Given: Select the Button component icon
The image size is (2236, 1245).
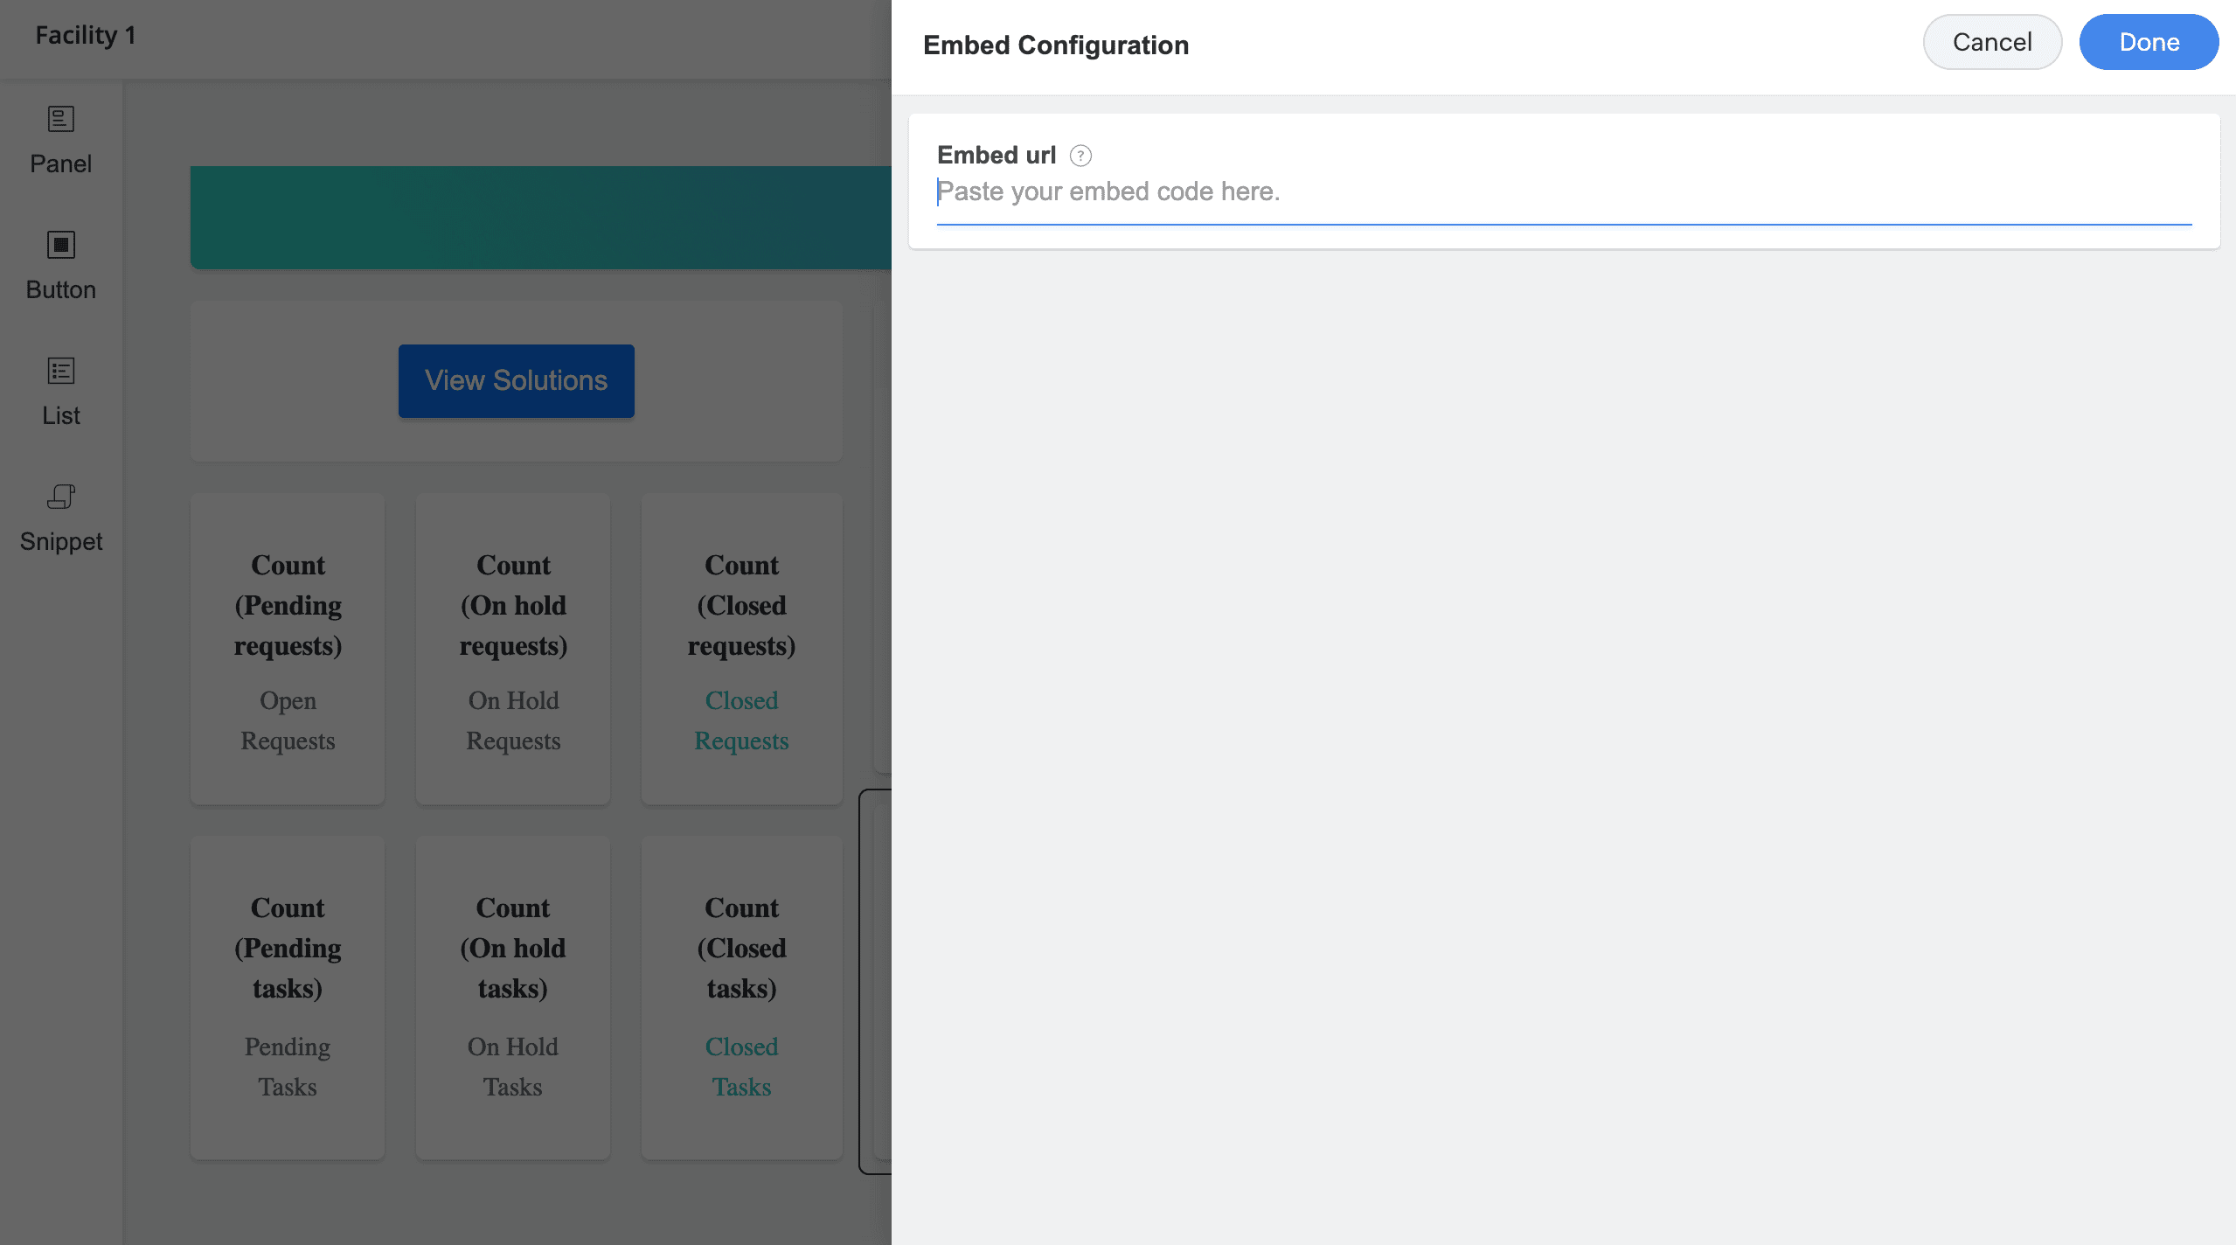Looking at the screenshot, I should [x=60, y=245].
